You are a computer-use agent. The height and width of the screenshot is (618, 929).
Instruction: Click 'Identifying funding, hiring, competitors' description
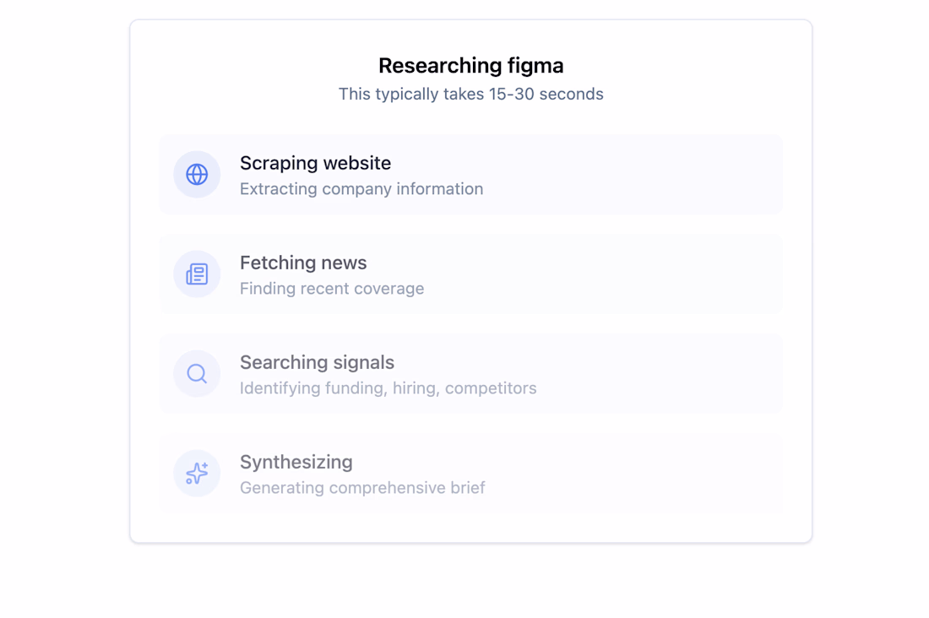point(388,388)
